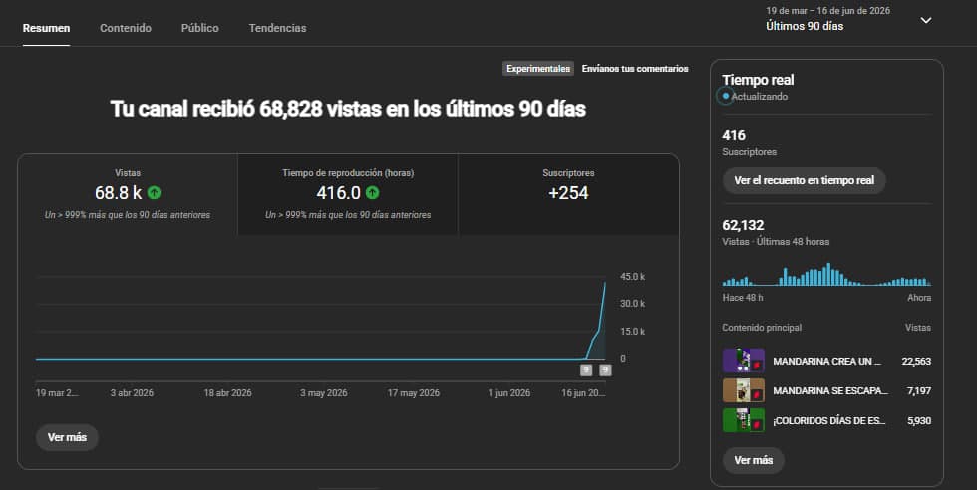The width and height of the screenshot is (977, 490).
Task: Click Ver más in Tiempo real panel
Action: click(754, 460)
